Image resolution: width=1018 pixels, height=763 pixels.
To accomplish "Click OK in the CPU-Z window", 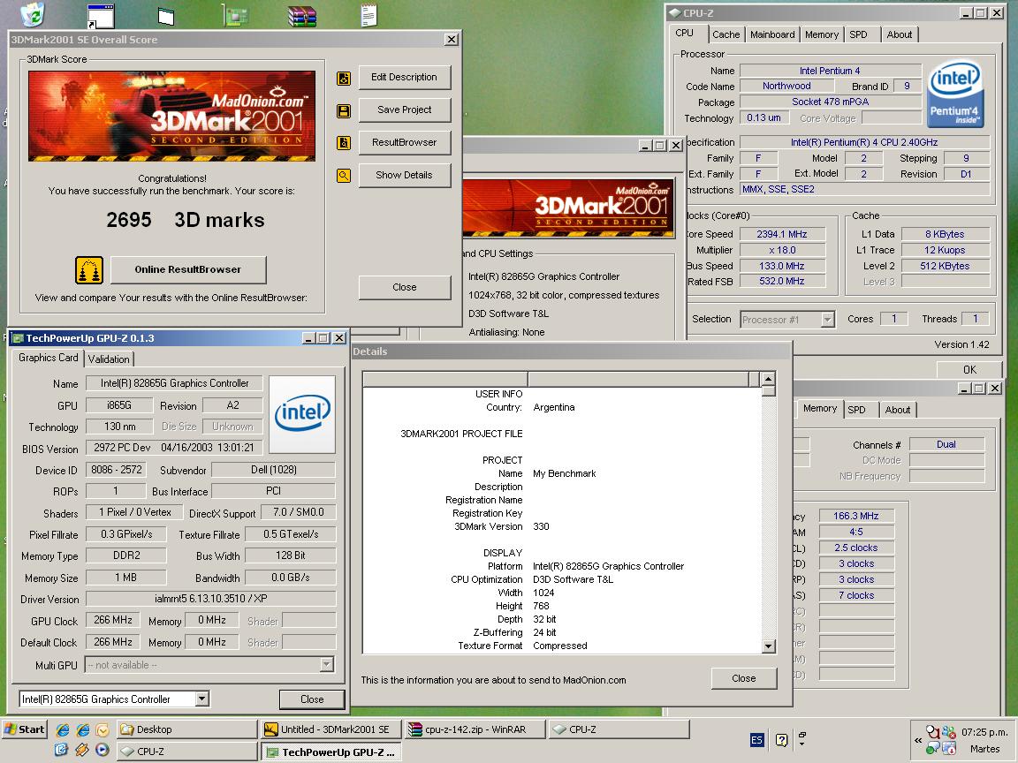I will pos(969,369).
